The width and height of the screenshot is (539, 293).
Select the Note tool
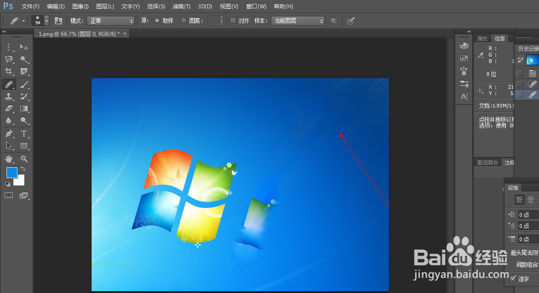24,71
